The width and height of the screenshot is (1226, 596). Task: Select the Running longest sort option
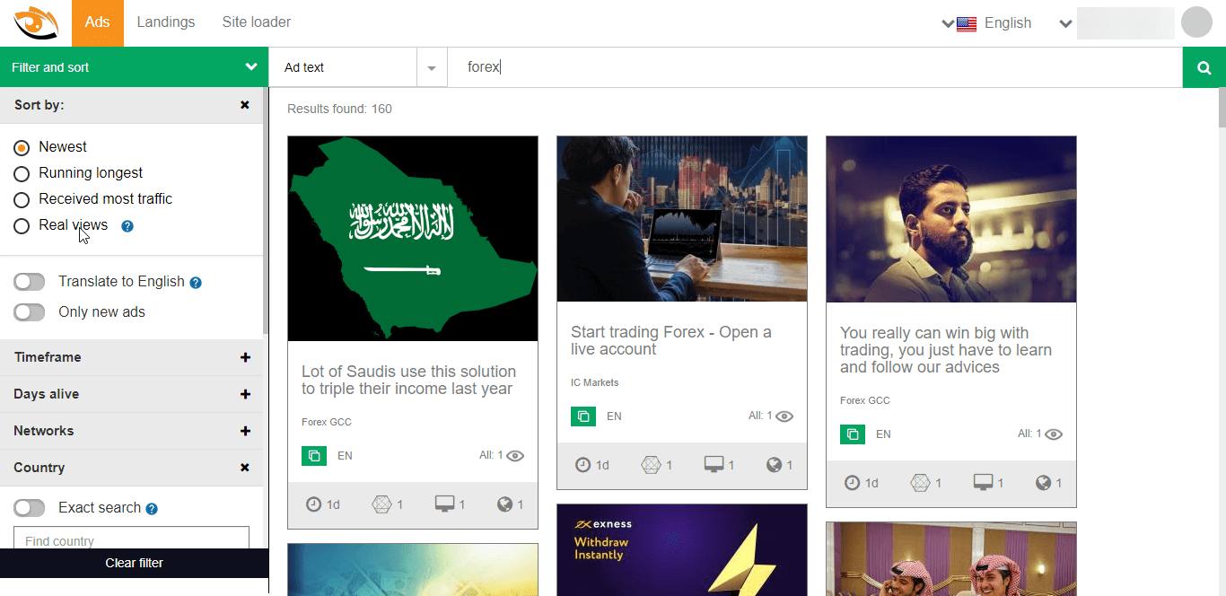tap(22, 174)
